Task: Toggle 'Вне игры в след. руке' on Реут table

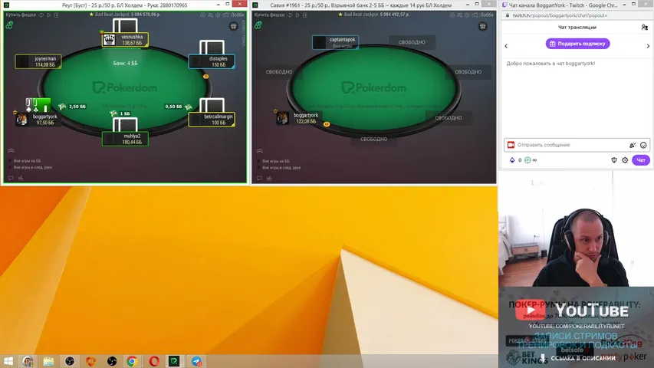Action: 10,167
